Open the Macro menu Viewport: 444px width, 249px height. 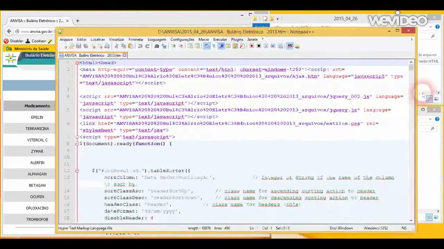(x=204, y=39)
